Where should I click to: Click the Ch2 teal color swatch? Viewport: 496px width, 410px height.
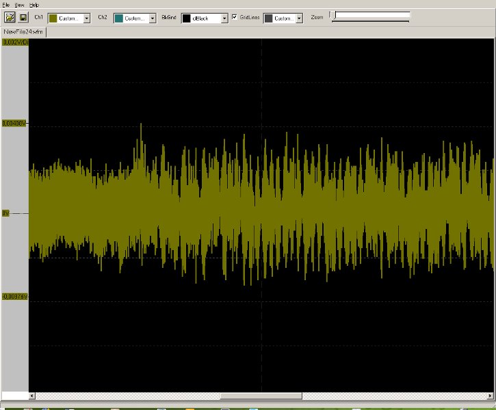(x=118, y=18)
